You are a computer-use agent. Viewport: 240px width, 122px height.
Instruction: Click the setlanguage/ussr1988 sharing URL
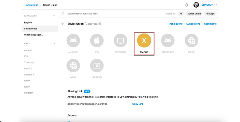[87, 104]
